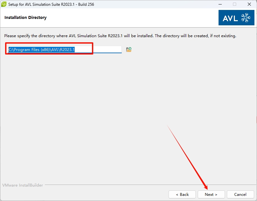Click the white header banner beside the heading
Image resolution: width=257 pixels, height=201 pixels.
128,18
